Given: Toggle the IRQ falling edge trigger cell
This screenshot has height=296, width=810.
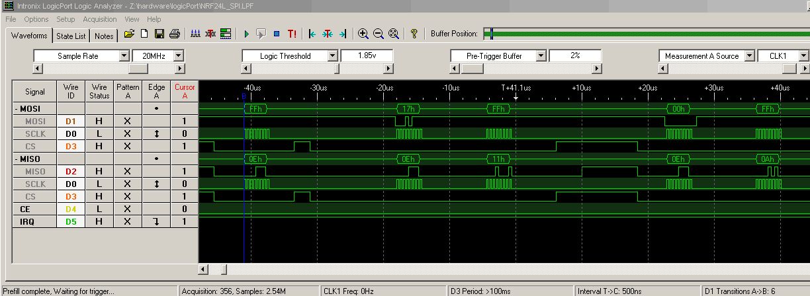Looking at the screenshot, I should click(156, 222).
